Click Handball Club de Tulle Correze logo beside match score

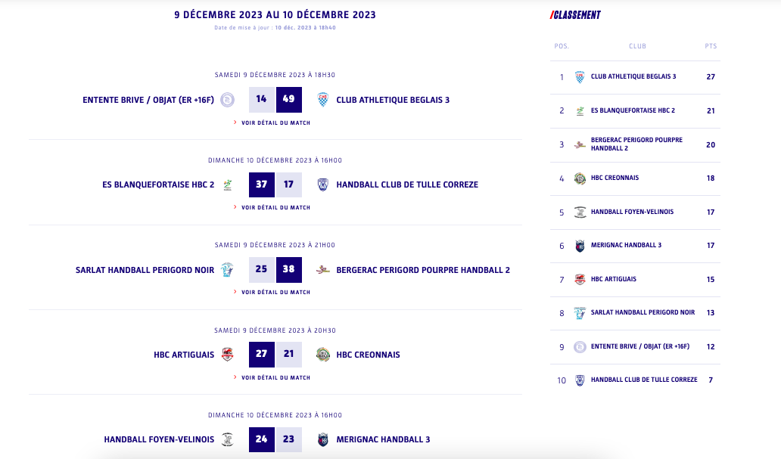pyautogui.click(x=323, y=185)
